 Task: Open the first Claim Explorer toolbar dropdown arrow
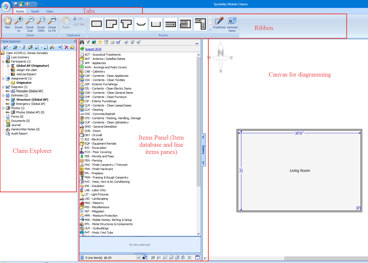10,47
